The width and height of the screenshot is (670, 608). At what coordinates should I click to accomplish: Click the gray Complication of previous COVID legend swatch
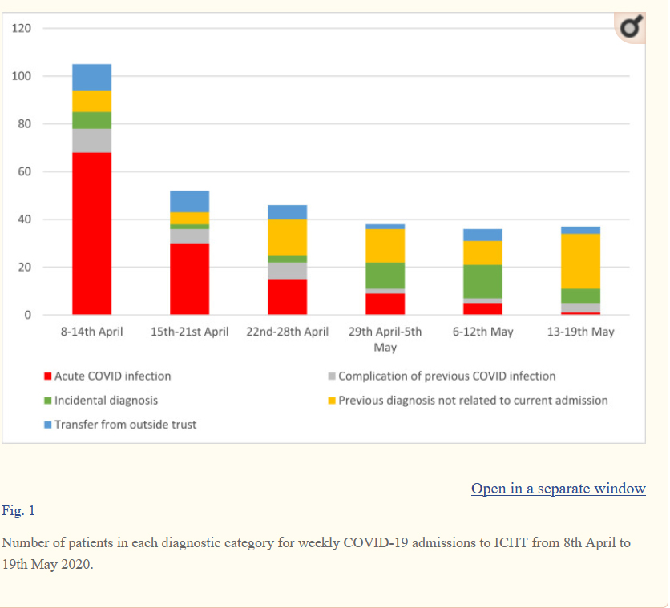point(332,376)
